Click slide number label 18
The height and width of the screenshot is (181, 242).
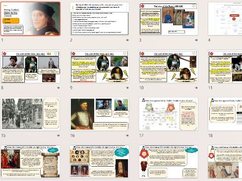click(210, 136)
